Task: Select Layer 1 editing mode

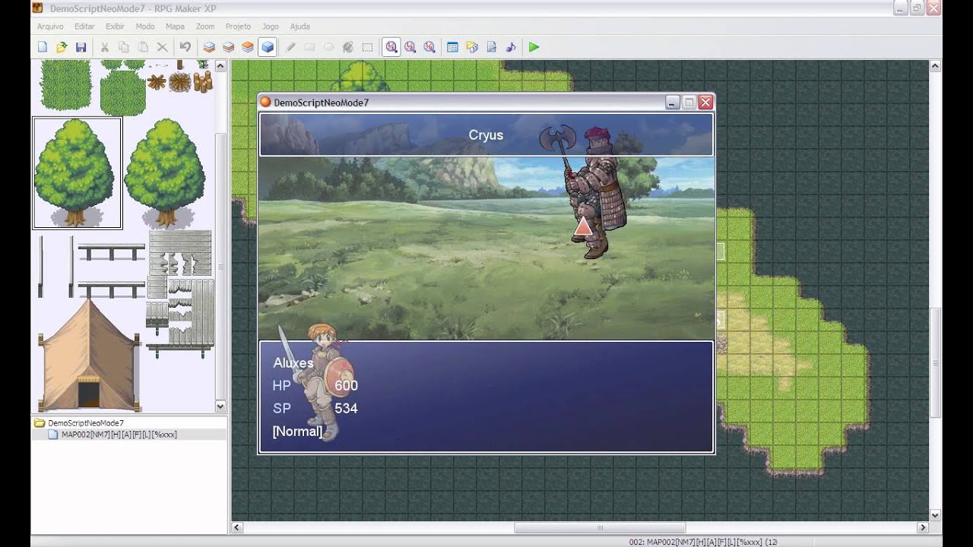Action: [209, 47]
